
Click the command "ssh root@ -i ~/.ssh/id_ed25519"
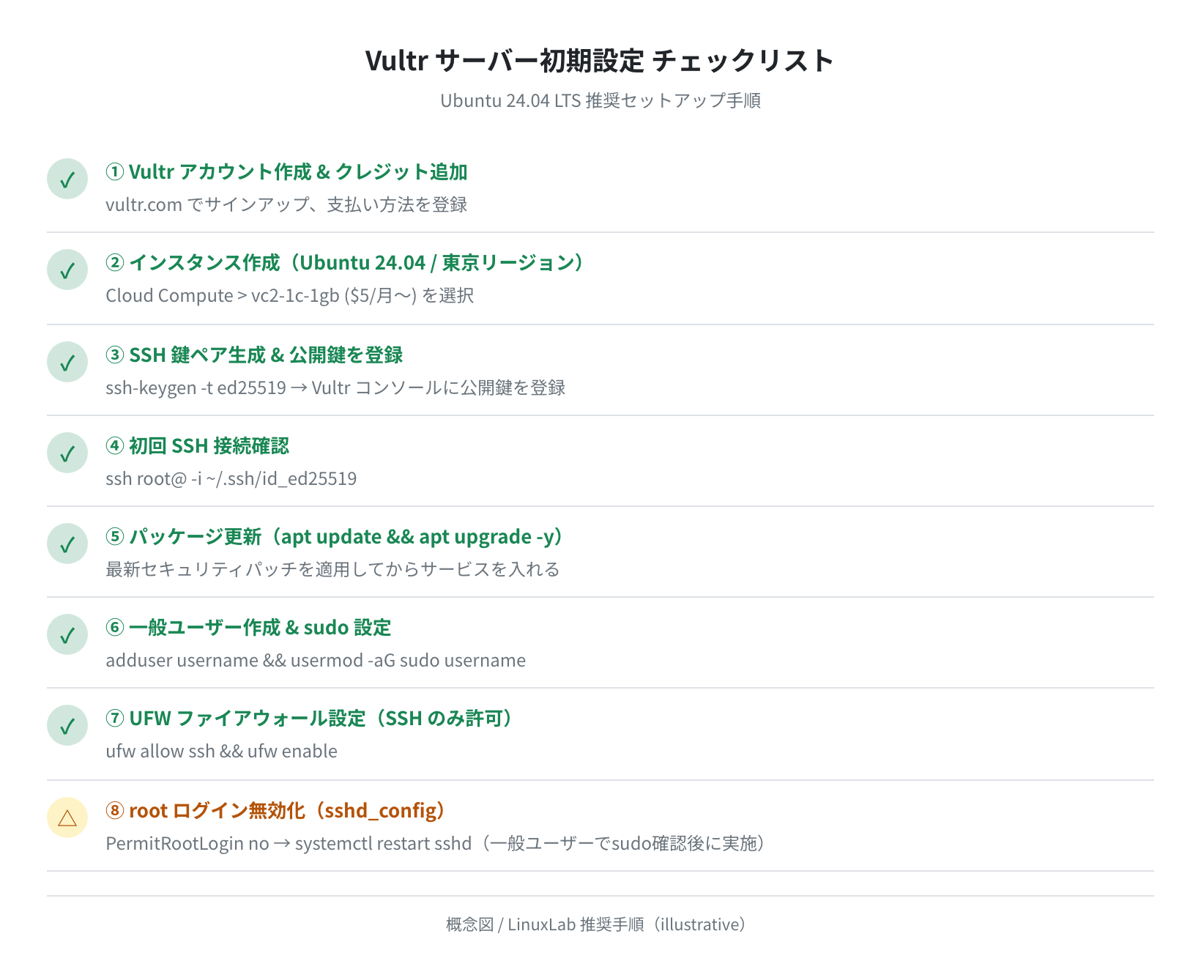[231, 478]
